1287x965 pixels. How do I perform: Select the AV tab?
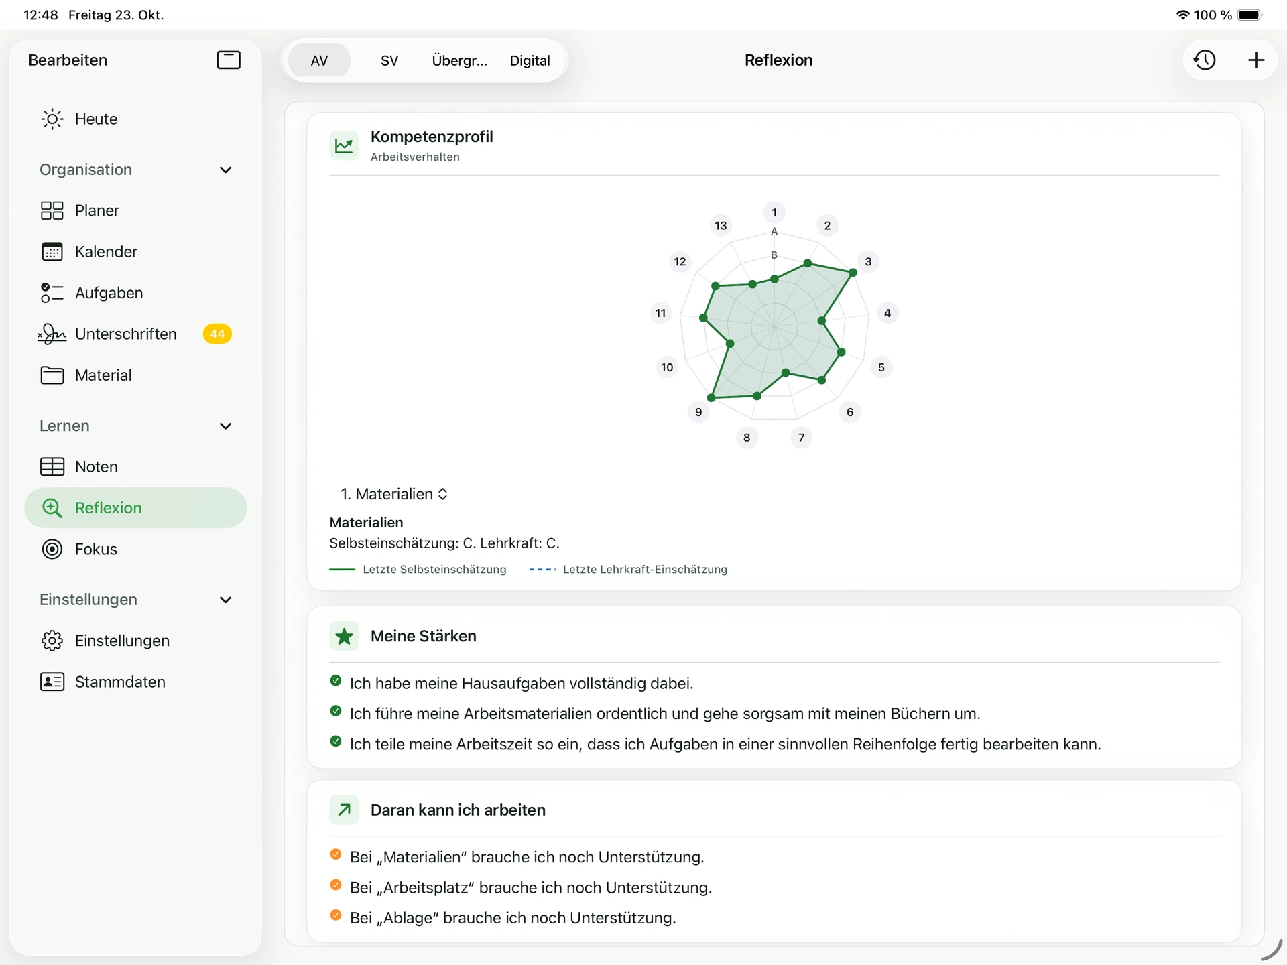tap(319, 60)
